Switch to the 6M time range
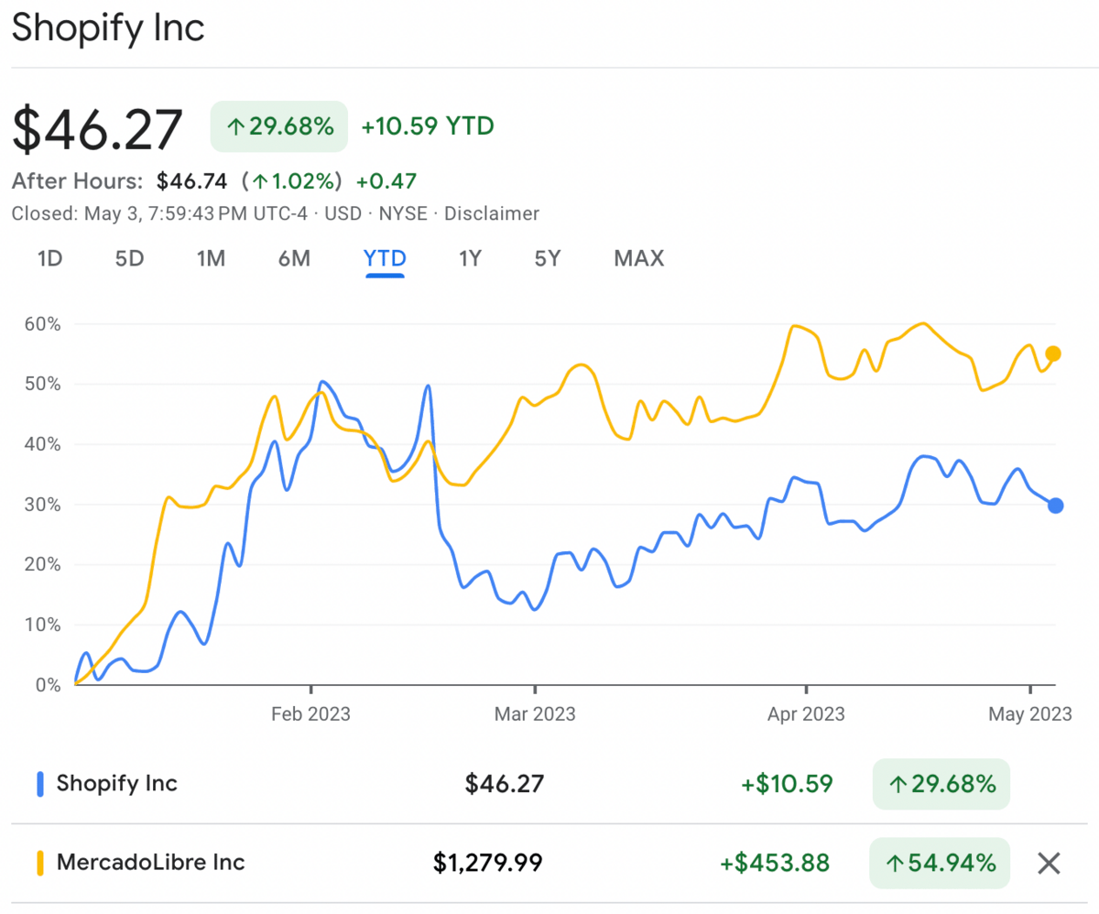1099x914 pixels. point(294,258)
